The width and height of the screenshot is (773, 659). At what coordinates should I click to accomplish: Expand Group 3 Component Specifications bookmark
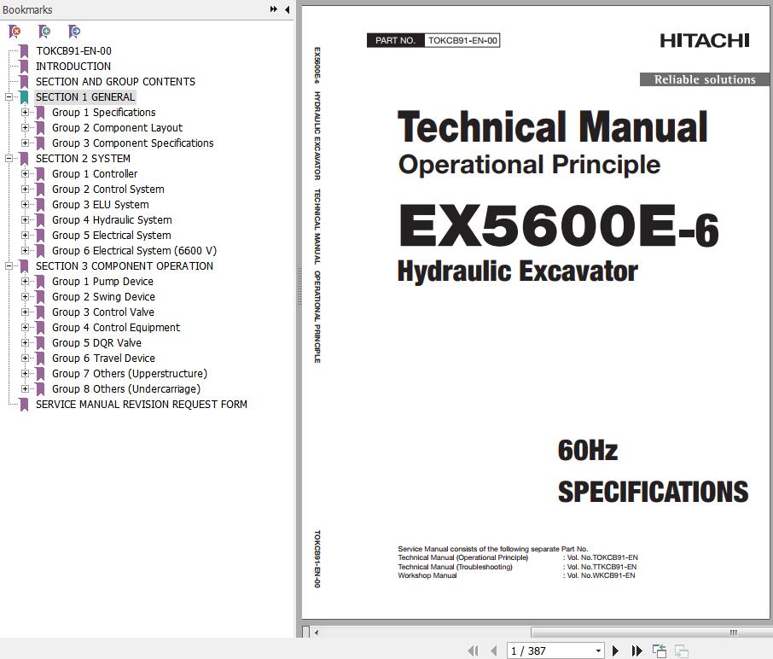25,143
